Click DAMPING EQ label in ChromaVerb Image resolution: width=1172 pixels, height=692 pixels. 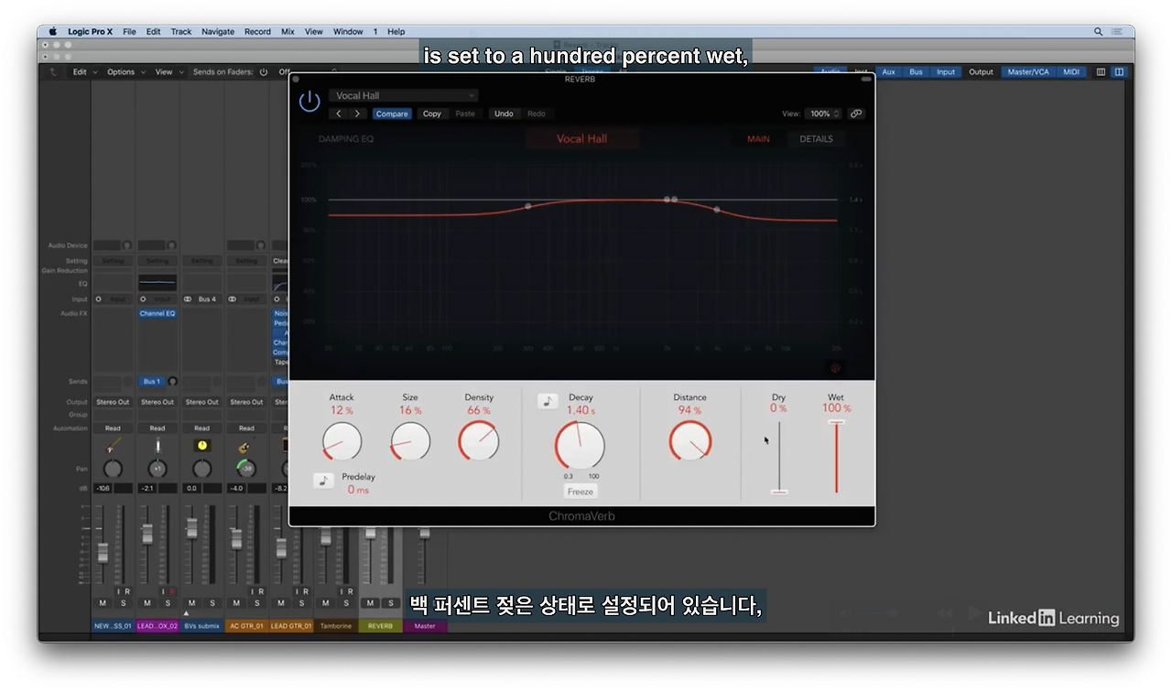346,139
